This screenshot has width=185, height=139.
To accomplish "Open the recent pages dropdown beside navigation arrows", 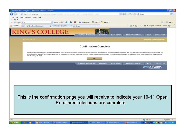I will tap(18, 14).
